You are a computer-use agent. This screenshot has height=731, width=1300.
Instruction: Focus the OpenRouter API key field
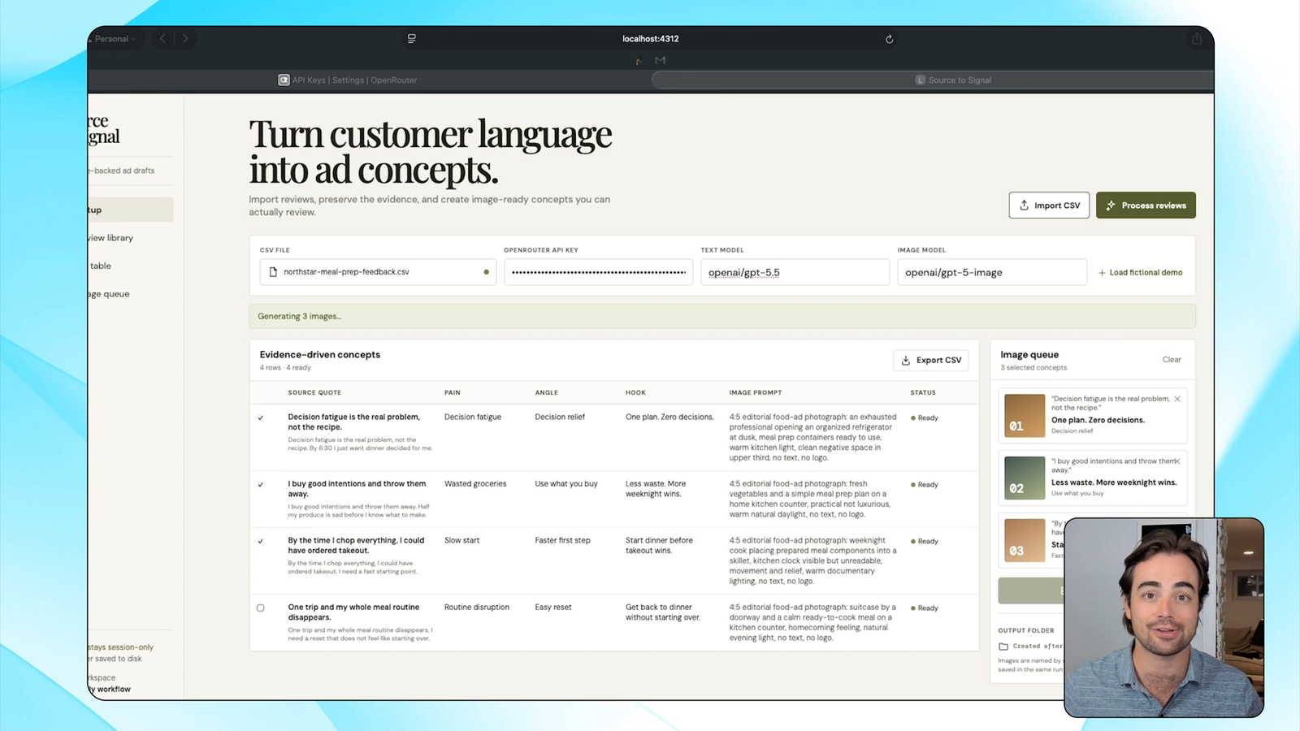coord(598,272)
